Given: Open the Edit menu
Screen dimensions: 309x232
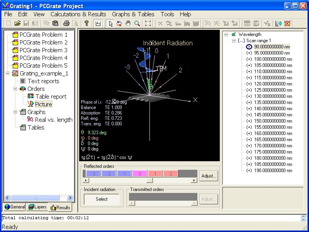Looking at the screenshot, I should (x=23, y=14).
